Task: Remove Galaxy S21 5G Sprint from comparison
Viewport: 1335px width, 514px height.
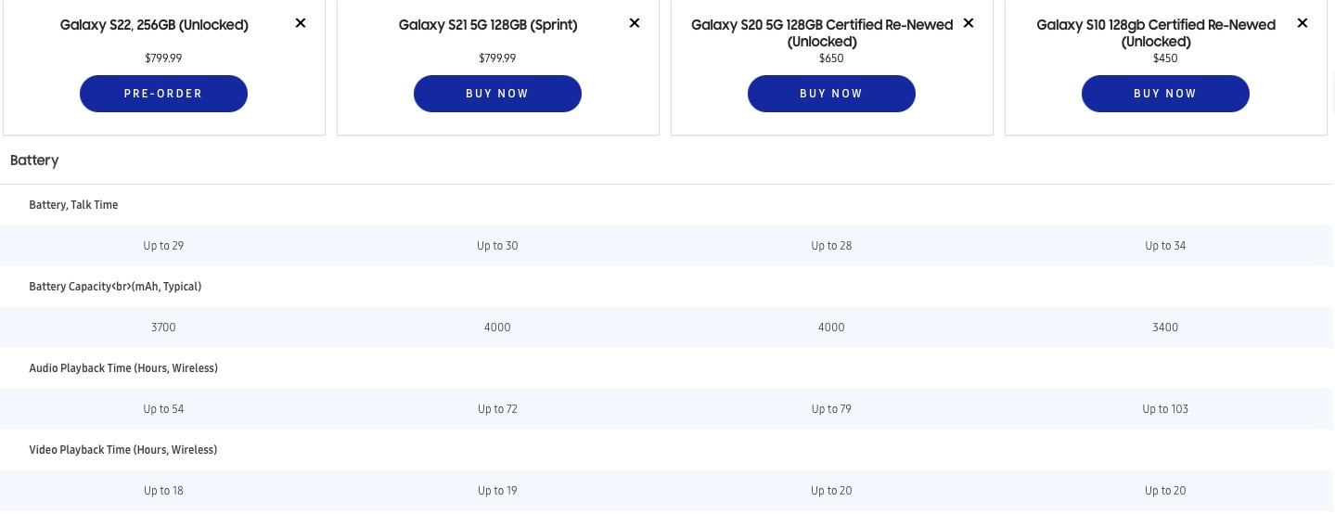Action: (x=635, y=23)
